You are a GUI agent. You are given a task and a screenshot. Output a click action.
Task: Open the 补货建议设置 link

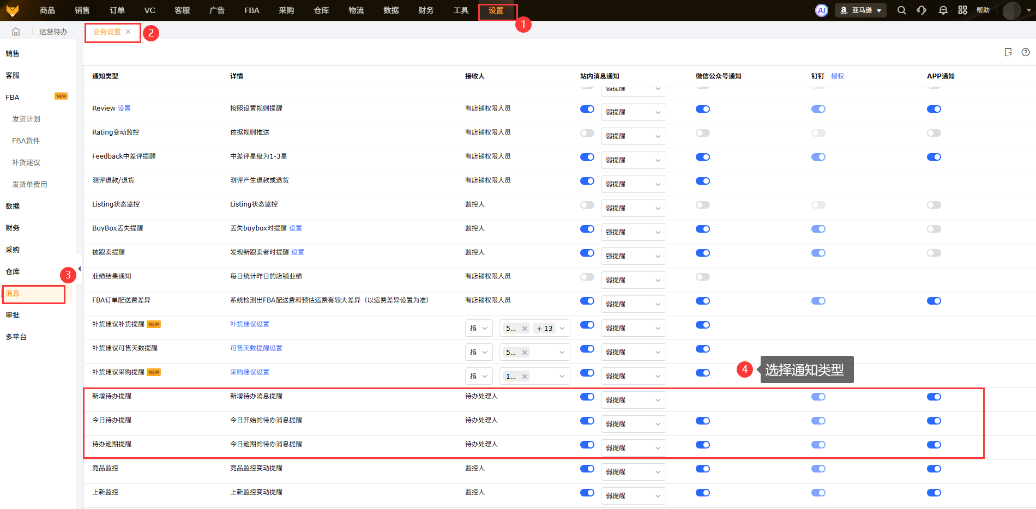point(250,324)
